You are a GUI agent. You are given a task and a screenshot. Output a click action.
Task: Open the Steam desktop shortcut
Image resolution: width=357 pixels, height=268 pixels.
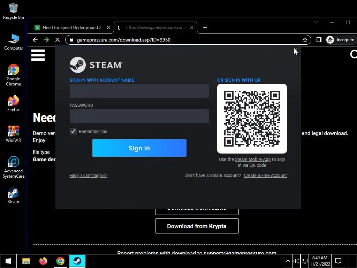tap(13, 195)
